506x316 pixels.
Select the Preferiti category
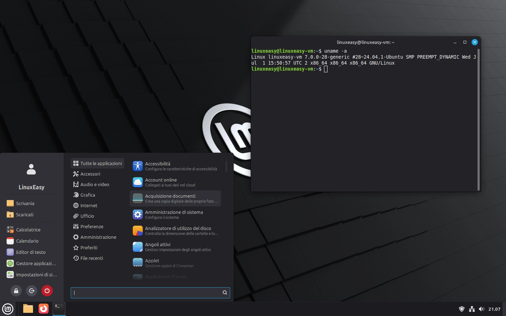click(98, 248)
